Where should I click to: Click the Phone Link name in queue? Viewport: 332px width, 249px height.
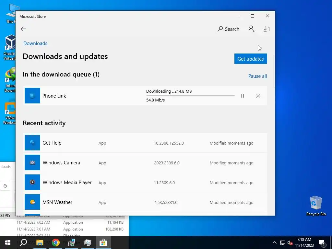[x=54, y=96]
